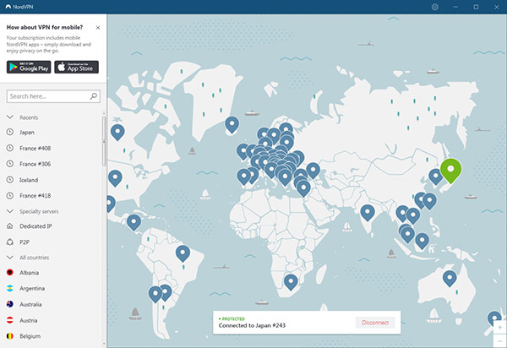Click the green Japan map pin
507x348 pixels.
click(450, 170)
